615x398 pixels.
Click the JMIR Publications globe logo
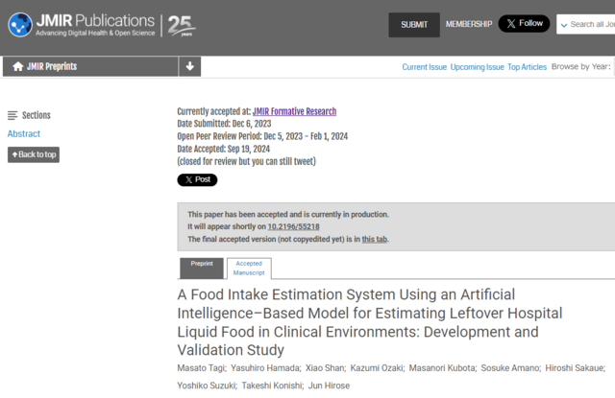click(x=20, y=25)
